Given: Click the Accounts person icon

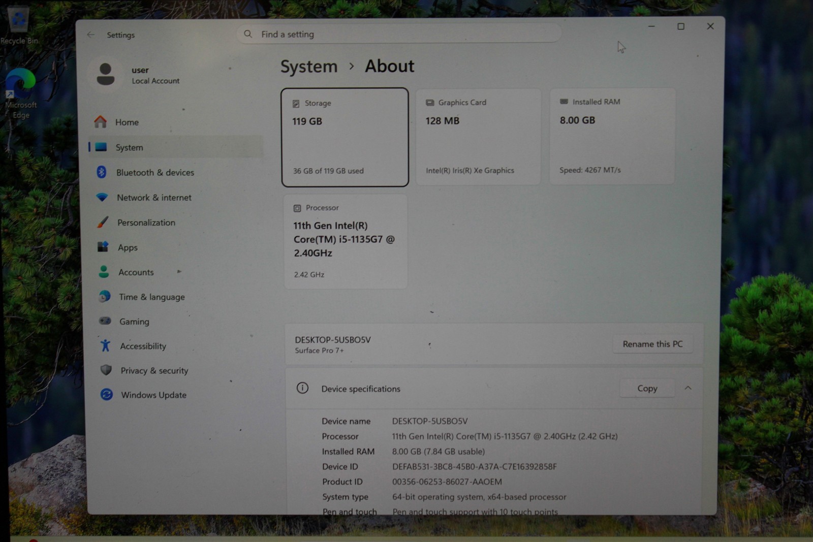Looking at the screenshot, I should pyautogui.click(x=104, y=272).
